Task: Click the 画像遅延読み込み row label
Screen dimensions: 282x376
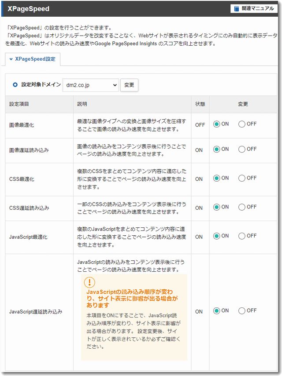Action: [x=29, y=150]
